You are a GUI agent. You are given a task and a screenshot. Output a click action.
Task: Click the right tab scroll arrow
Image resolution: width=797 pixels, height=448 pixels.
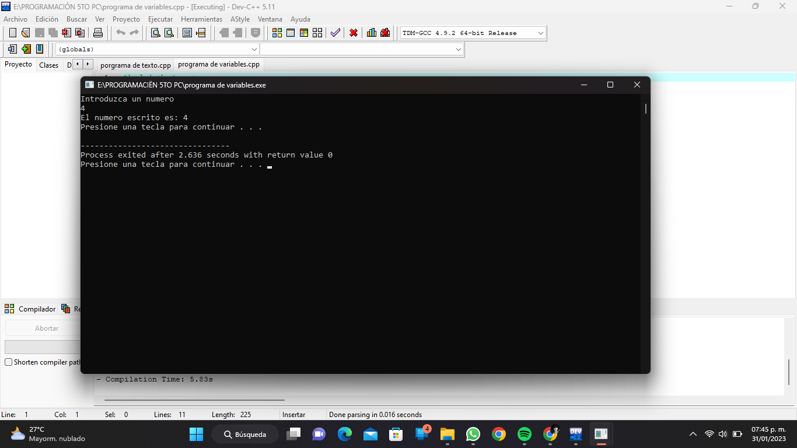[88, 64]
